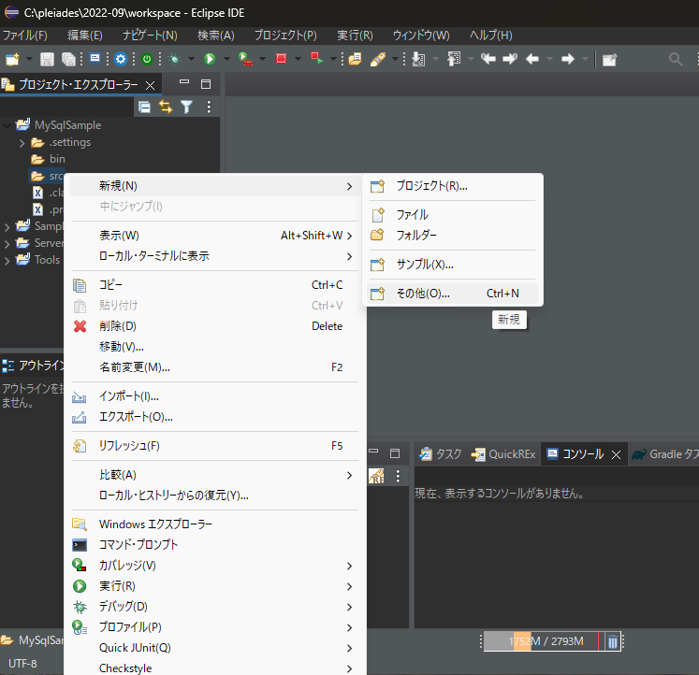Choose Delete(D) from the context menu
The height and width of the screenshot is (675, 699).
215,326
